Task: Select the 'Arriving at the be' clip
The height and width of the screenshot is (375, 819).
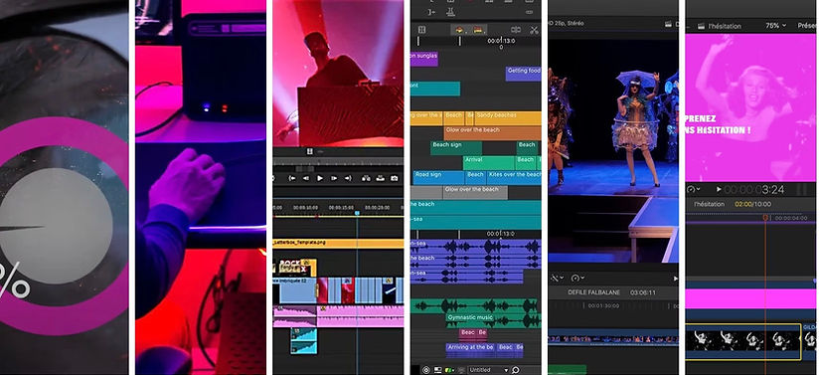Action: (470, 349)
